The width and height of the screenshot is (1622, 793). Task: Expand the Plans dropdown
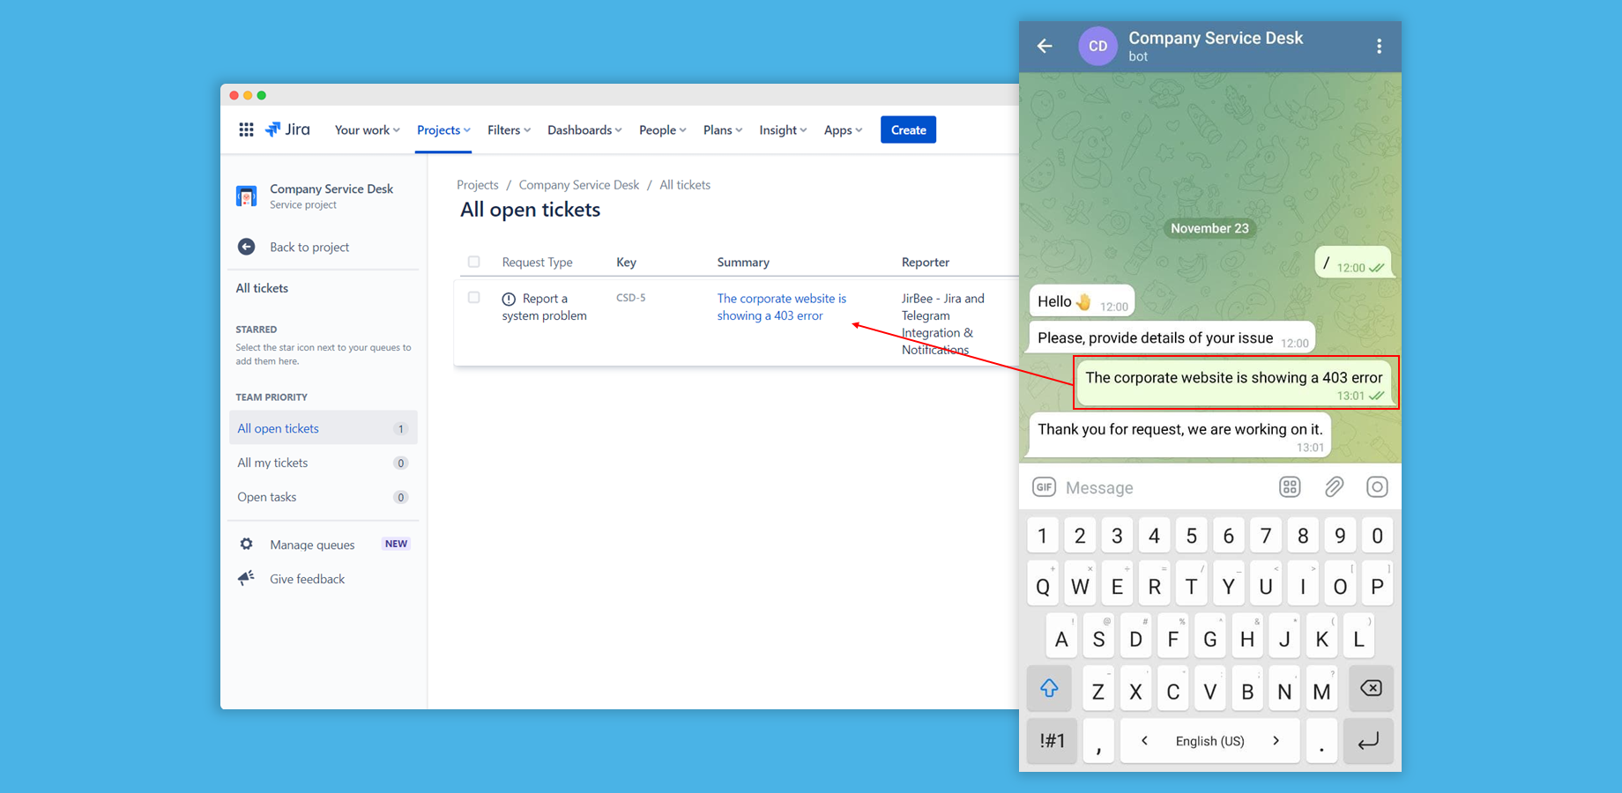pos(722,130)
